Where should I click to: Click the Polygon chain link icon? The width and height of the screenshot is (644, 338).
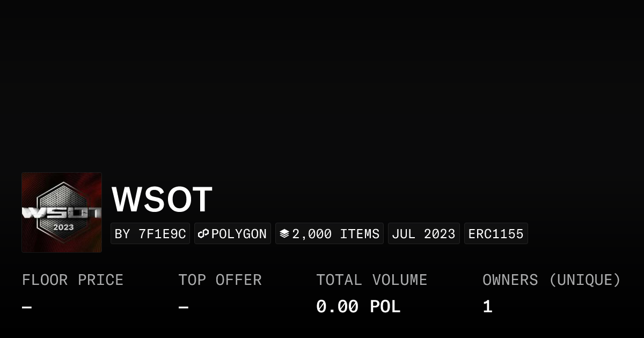[203, 234]
